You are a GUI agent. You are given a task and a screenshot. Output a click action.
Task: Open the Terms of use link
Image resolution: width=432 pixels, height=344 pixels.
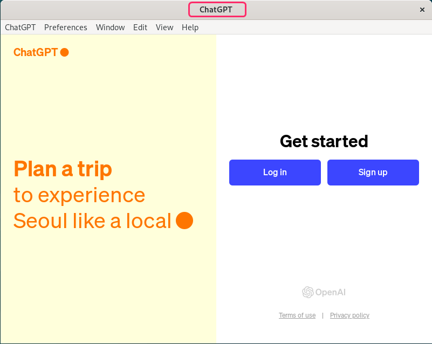pyautogui.click(x=297, y=315)
